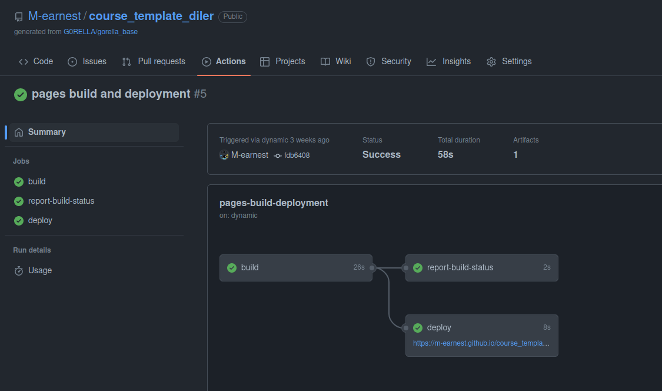The width and height of the screenshot is (662, 391).
Task: Go to the Pull requests tab
Action: [154, 61]
